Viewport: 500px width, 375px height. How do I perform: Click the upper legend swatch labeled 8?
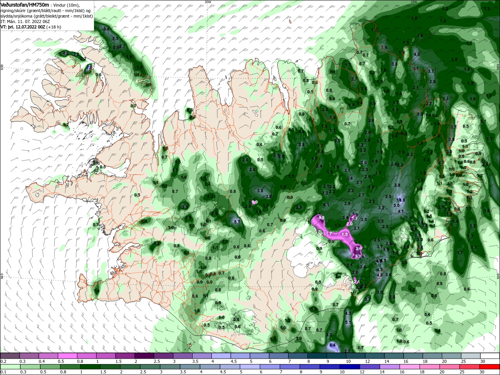[317, 356]
